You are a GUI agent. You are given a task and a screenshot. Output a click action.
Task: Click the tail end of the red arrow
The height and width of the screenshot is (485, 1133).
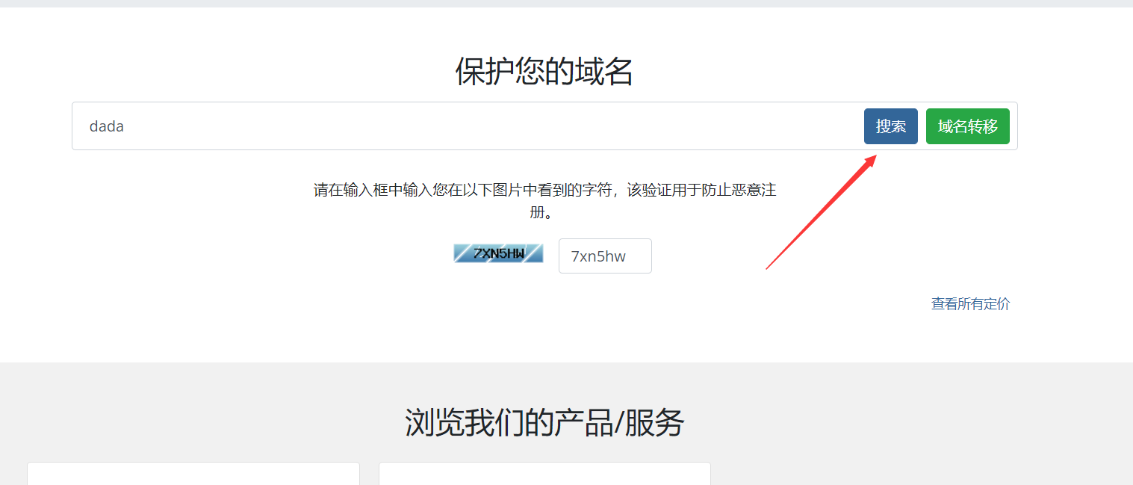(x=769, y=267)
